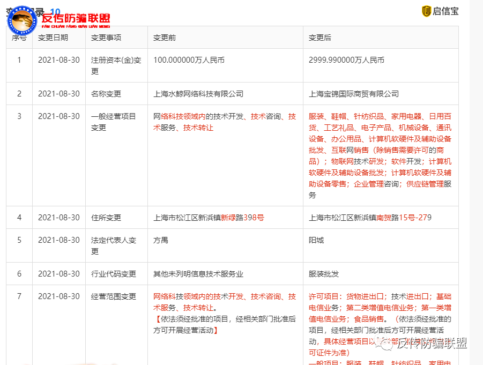Click the red 2999.990000万人民币 capital amount
The height and width of the screenshot is (365, 483).
click(348, 59)
